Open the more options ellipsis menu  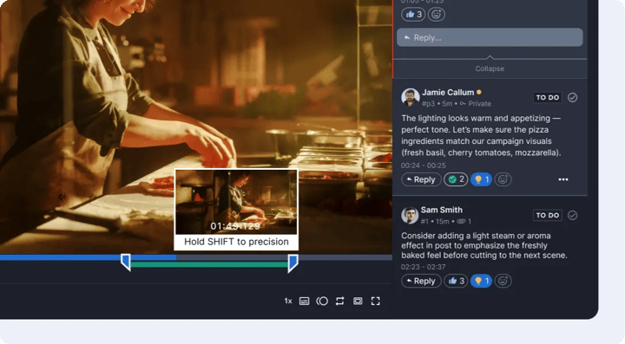[563, 179]
